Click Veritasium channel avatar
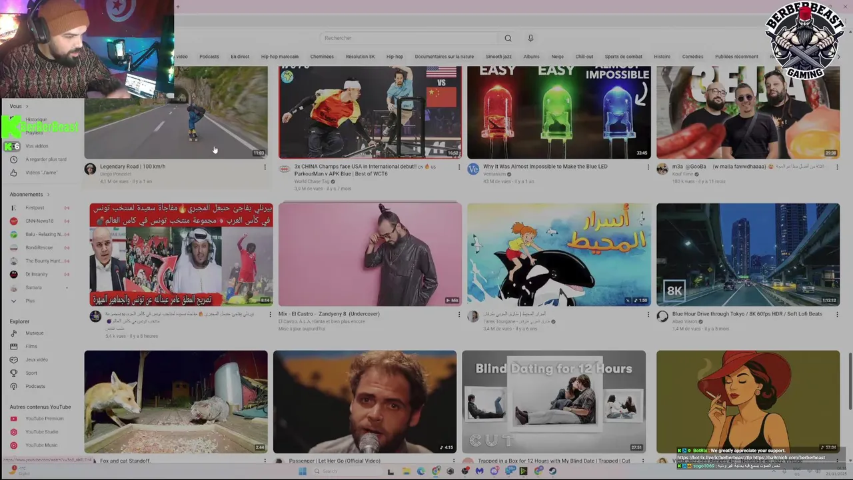 (473, 169)
